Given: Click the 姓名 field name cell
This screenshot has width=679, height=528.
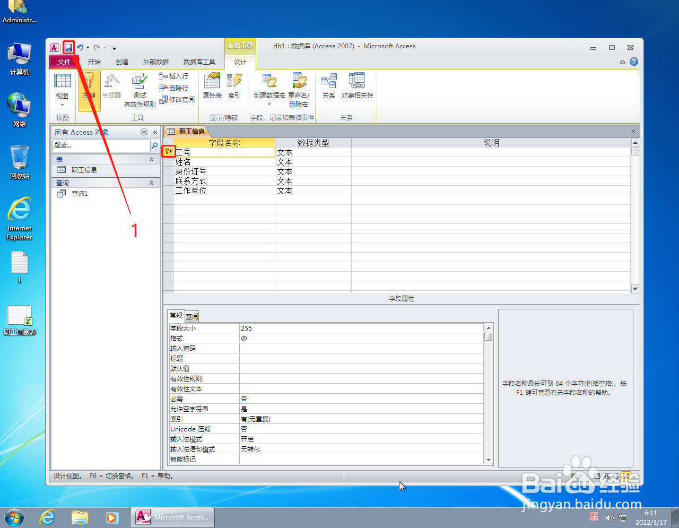Looking at the screenshot, I should 224,162.
